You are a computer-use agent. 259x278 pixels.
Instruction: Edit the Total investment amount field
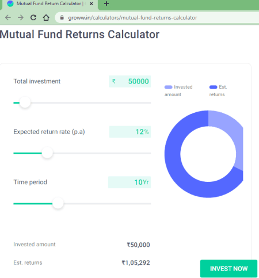[130, 81]
